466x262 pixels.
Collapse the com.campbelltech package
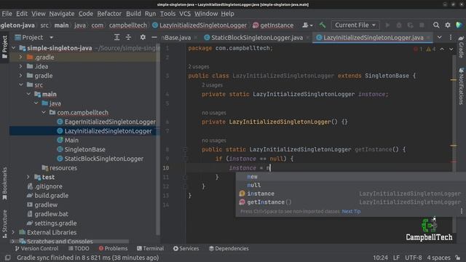pyautogui.click(x=44, y=112)
